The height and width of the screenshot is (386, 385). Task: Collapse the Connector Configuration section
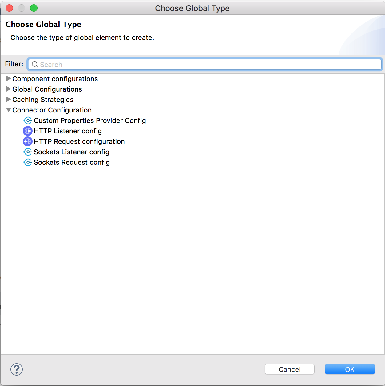[x=8, y=110]
